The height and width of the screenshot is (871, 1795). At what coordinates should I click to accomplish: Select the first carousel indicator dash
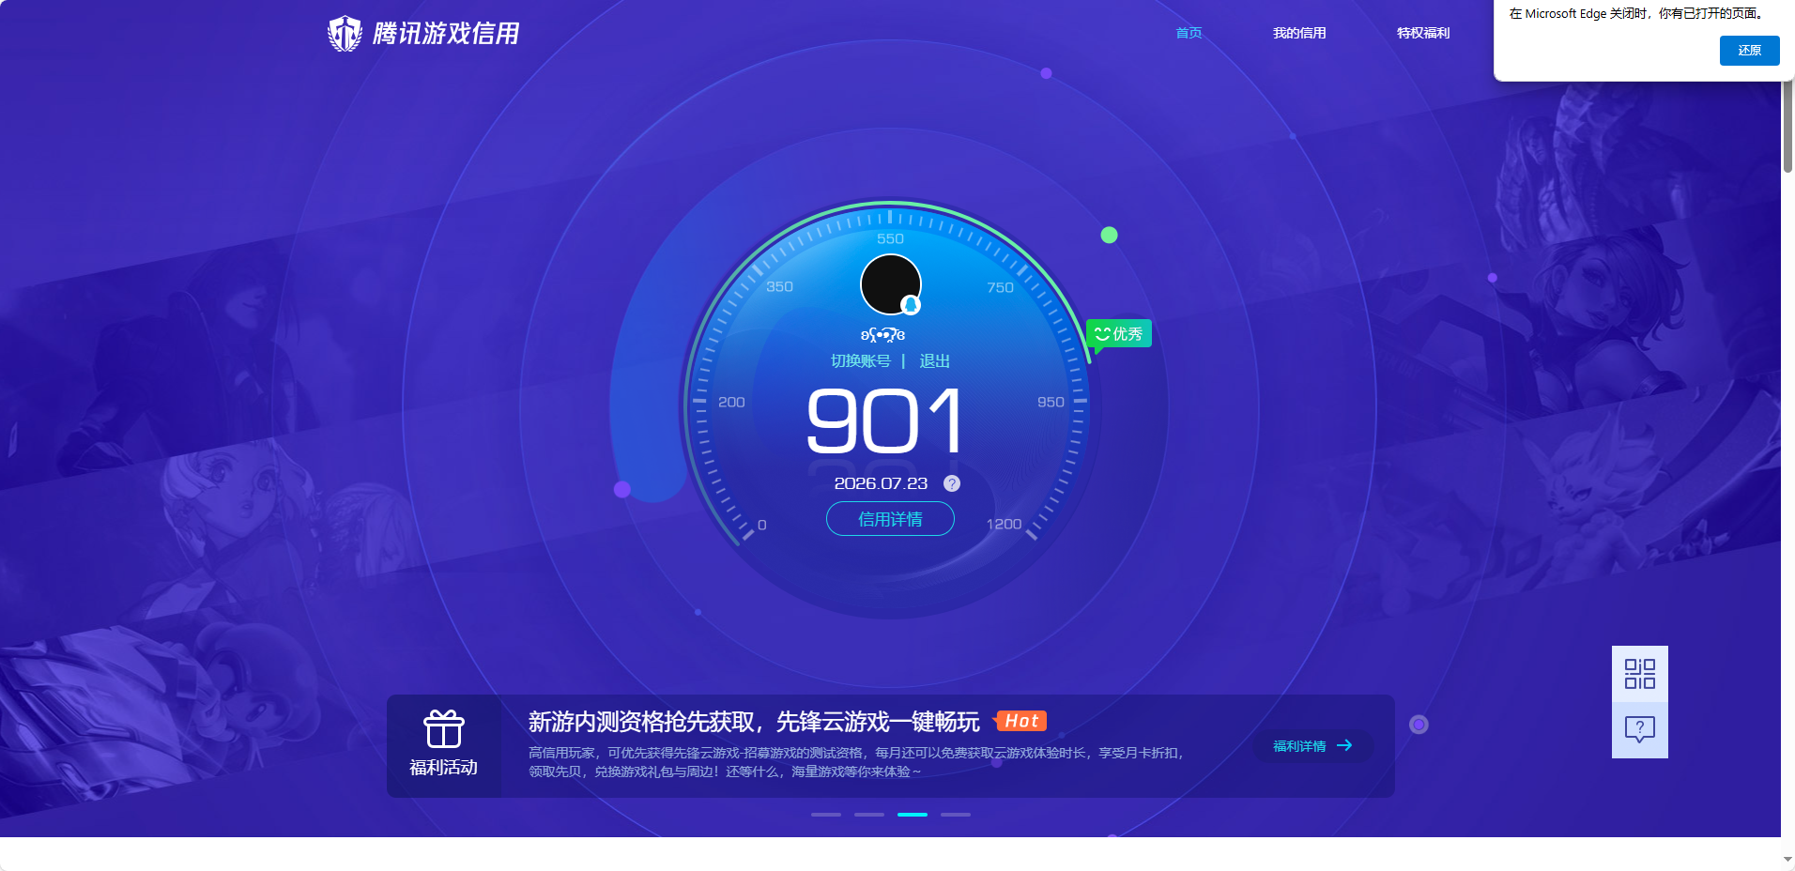[826, 815]
